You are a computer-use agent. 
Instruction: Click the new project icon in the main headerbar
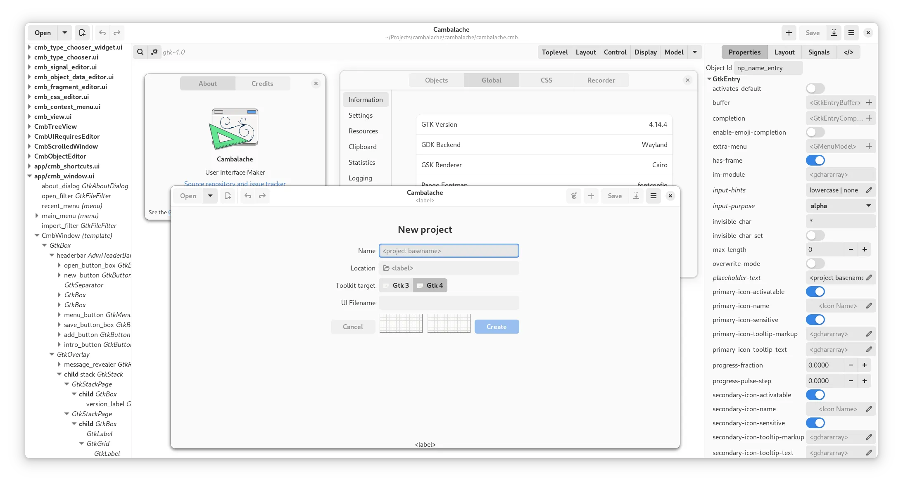coord(82,33)
